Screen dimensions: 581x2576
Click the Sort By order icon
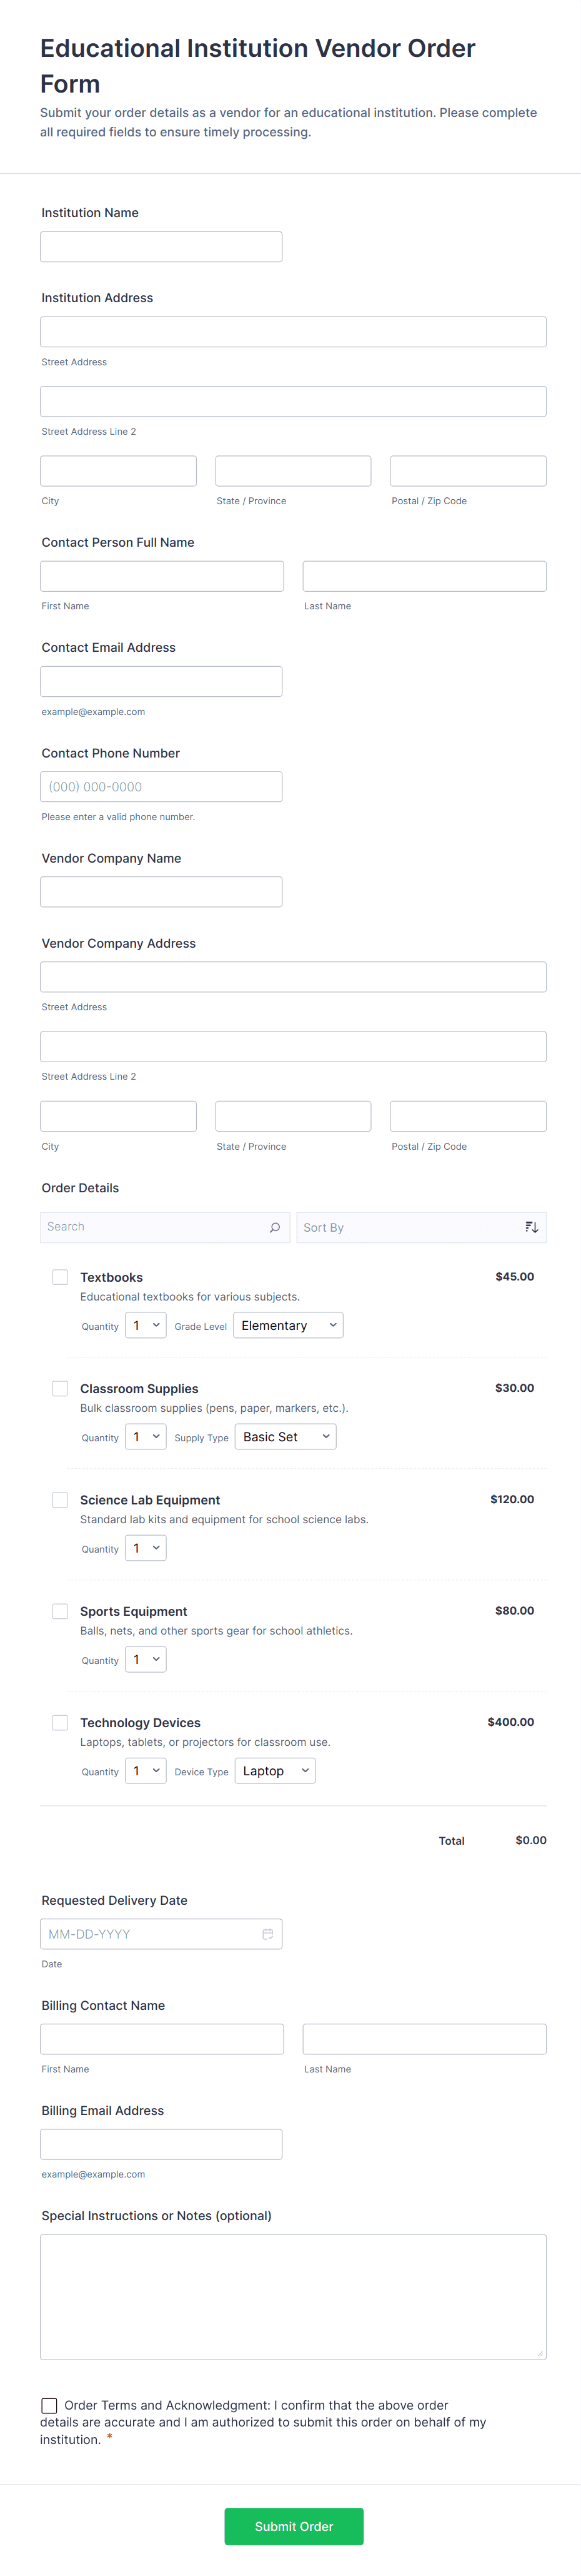[x=531, y=1227]
